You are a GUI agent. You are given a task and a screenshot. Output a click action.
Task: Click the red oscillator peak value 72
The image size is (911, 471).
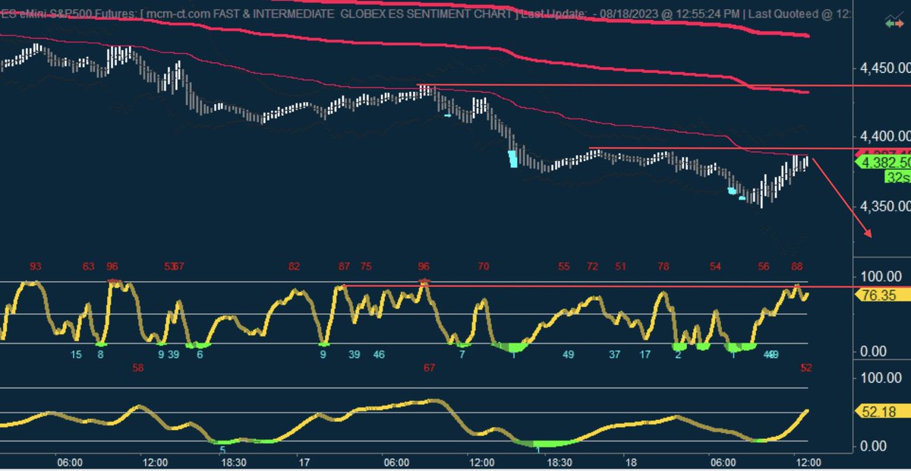(x=592, y=267)
